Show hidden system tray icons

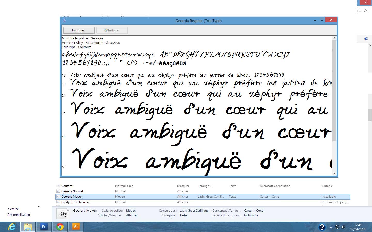pos(331,227)
